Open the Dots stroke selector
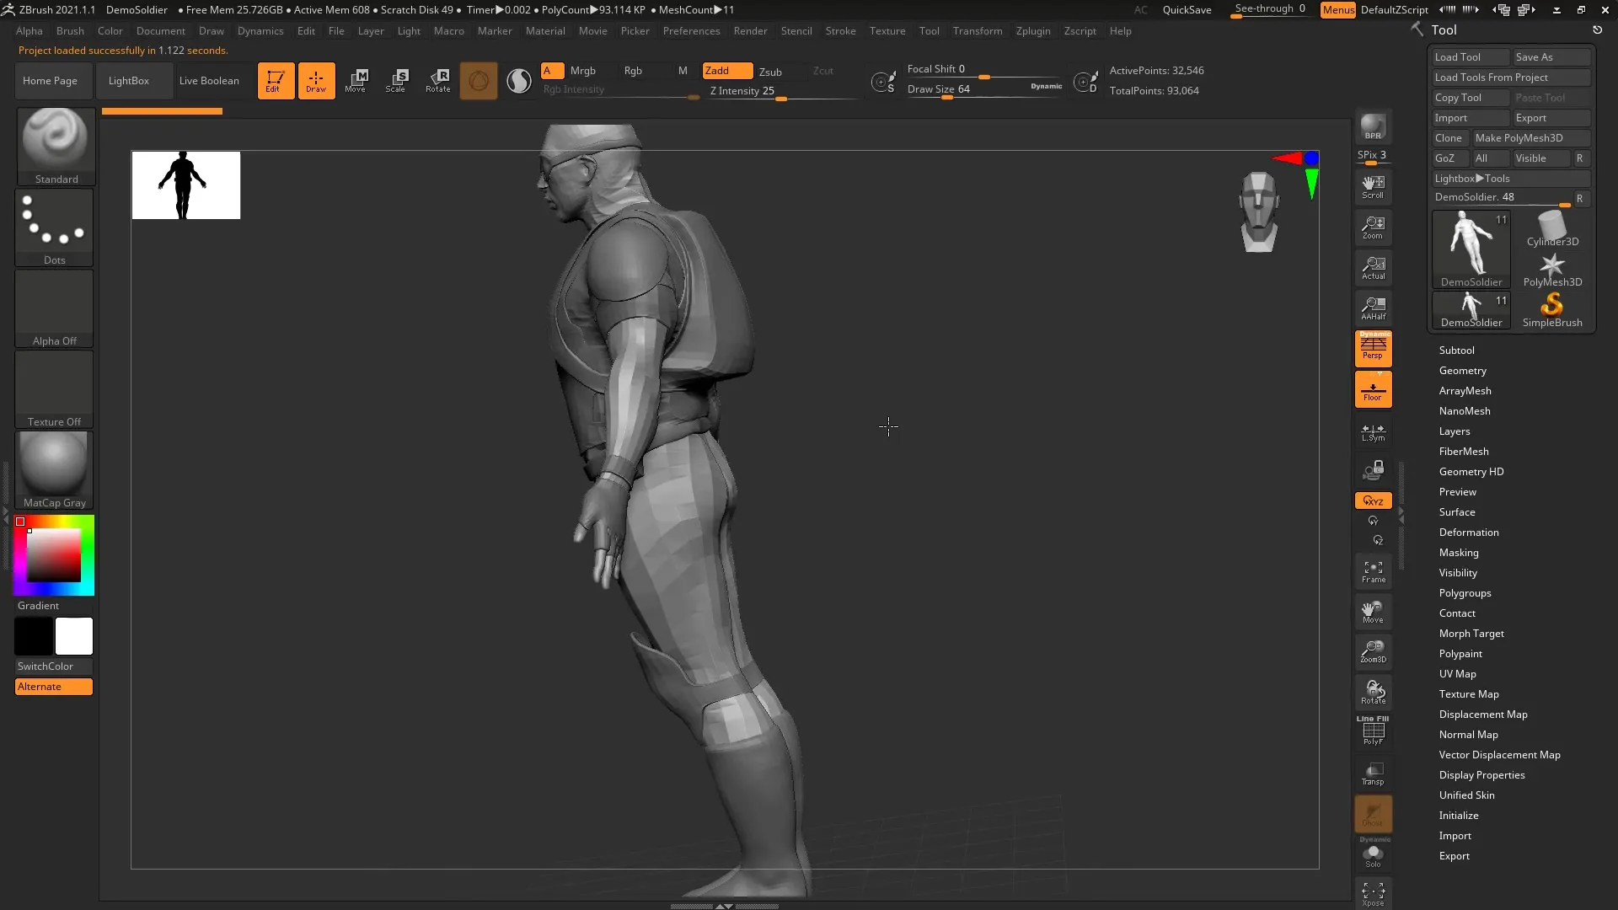1618x910 pixels. 55,227
